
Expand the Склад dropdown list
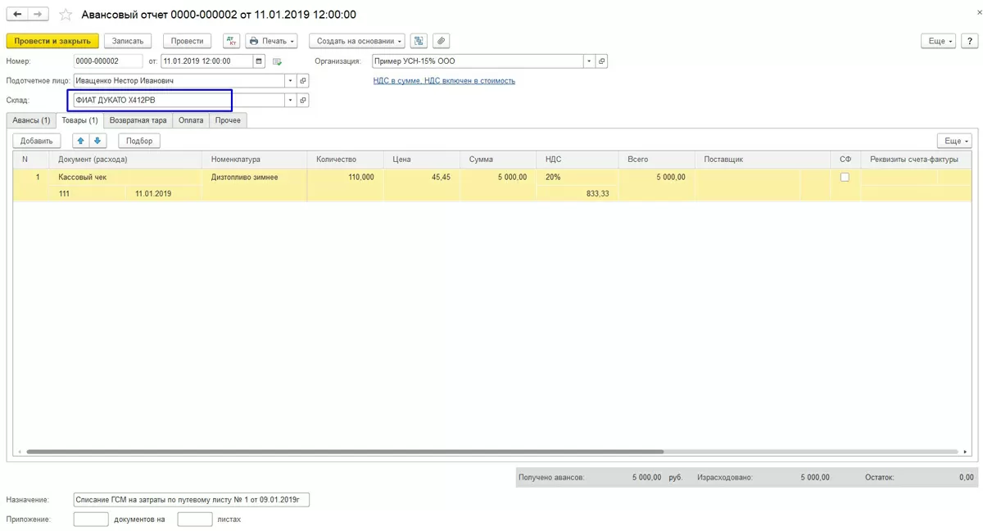click(290, 100)
